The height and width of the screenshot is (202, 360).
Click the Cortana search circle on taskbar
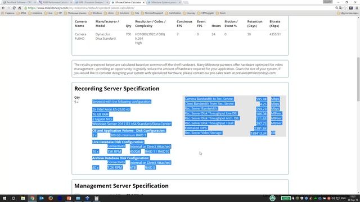(13, 198)
